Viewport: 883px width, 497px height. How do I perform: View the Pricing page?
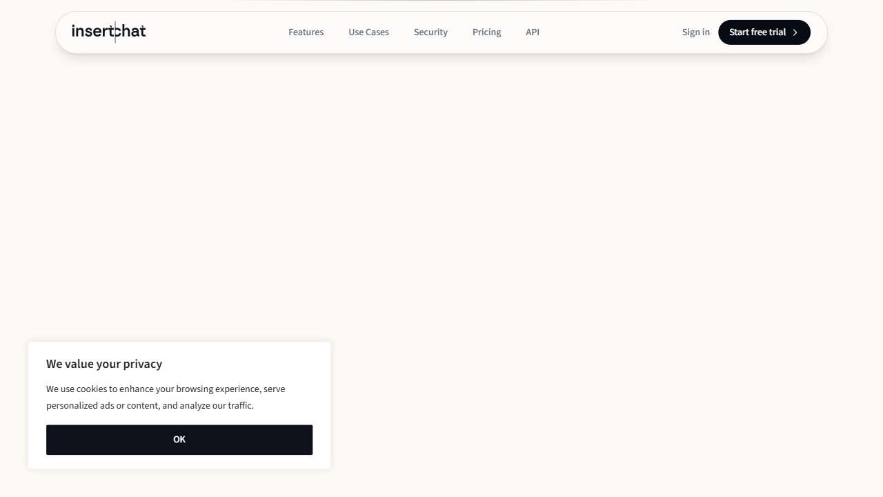pos(486,32)
